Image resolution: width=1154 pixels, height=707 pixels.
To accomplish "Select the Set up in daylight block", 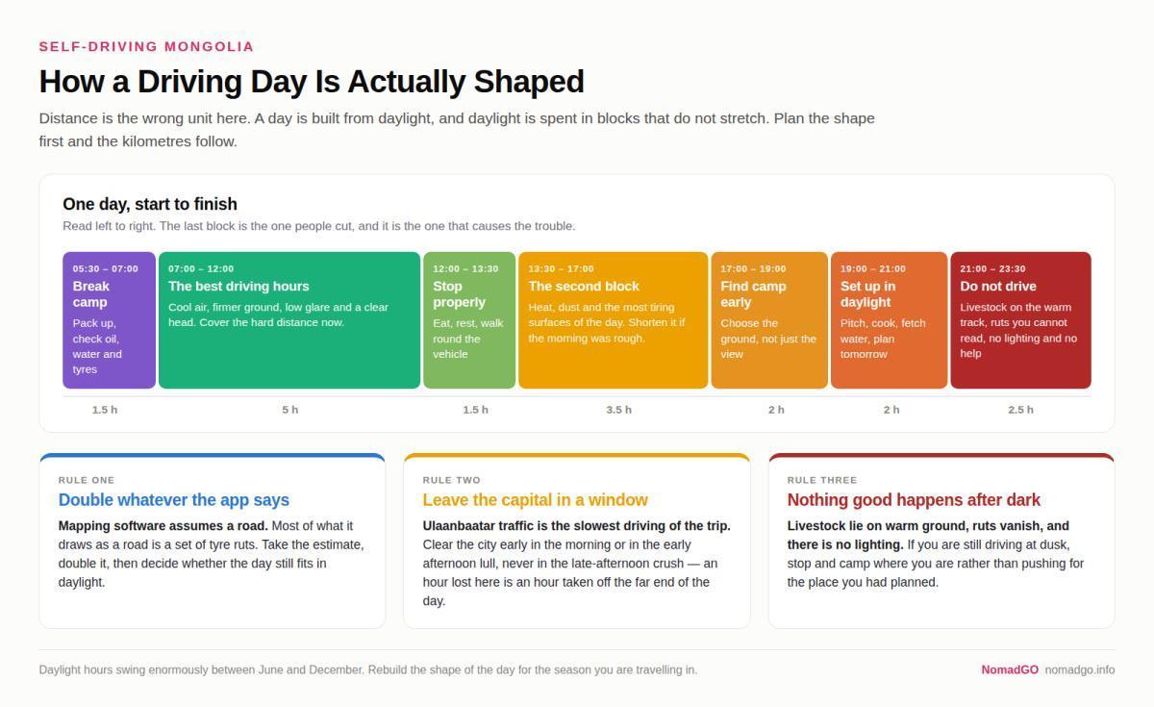I will pos(890,320).
